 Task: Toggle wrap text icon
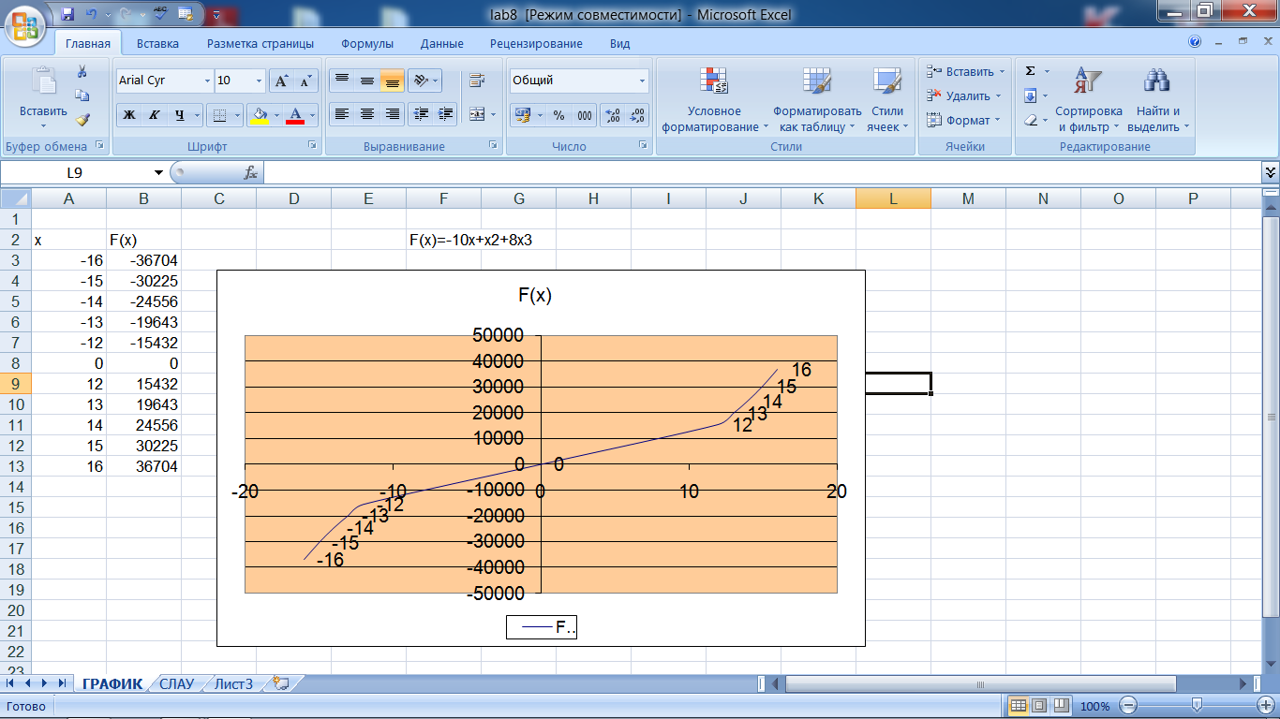point(477,81)
